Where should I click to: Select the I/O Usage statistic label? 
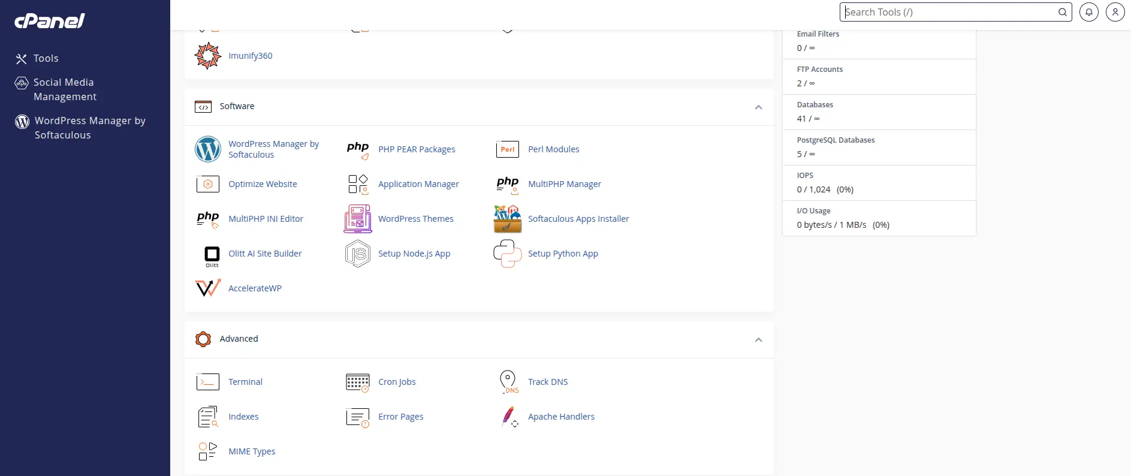(x=813, y=211)
